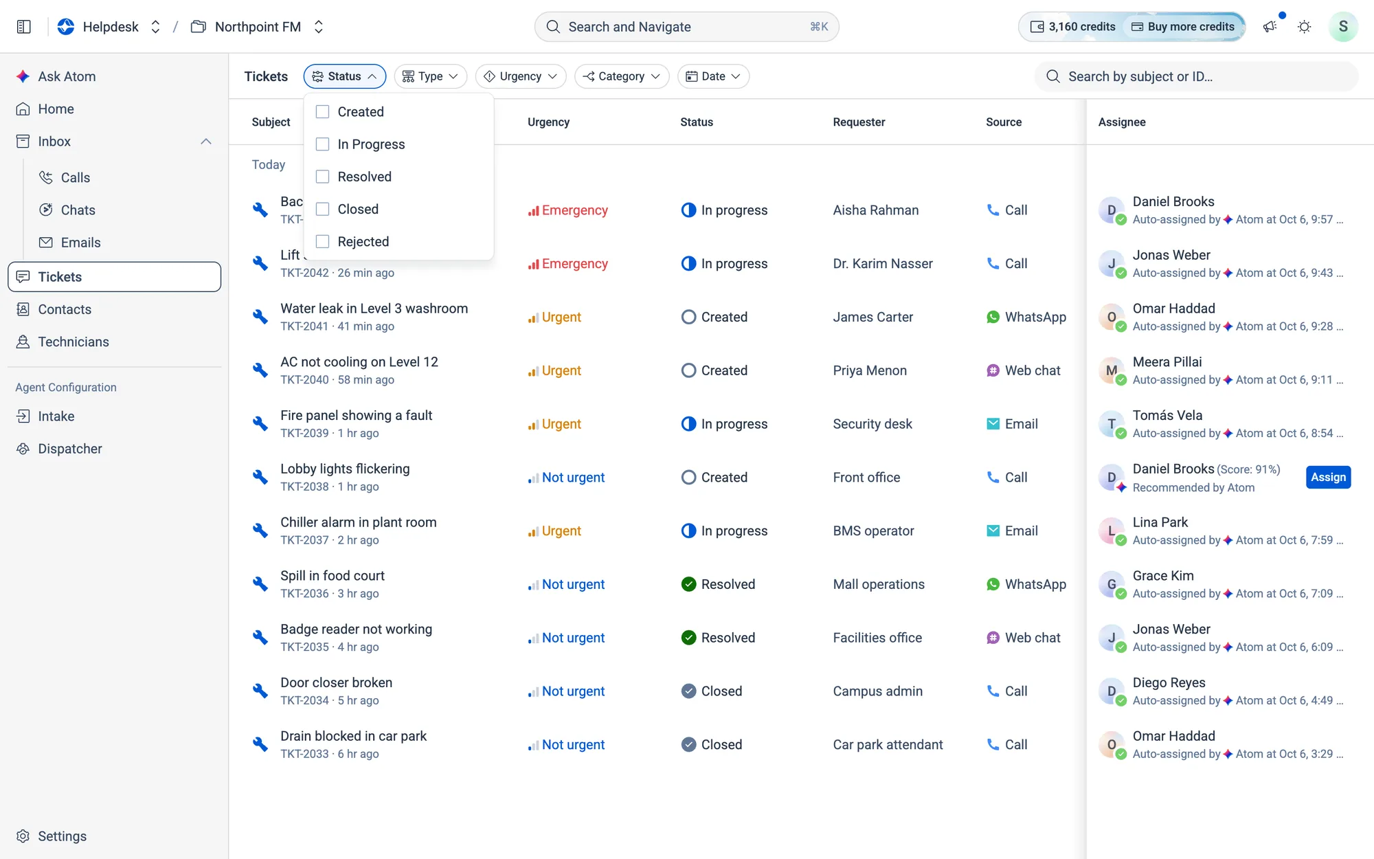Viewport: 1374px width, 859px height.
Task: Check the In Progress status filter
Action: pyautogui.click(x=322, y=144)
